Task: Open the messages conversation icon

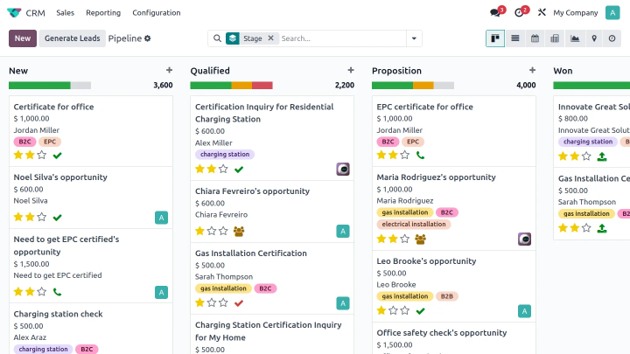Action: pos(495,13)
